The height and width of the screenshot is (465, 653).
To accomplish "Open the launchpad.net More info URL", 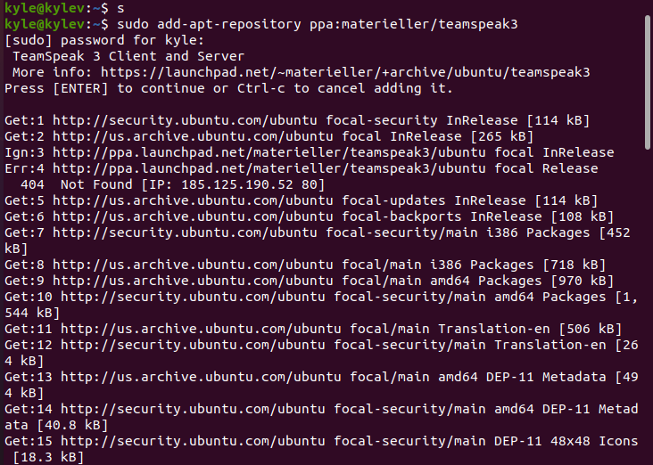I will [x=345, y=73].
